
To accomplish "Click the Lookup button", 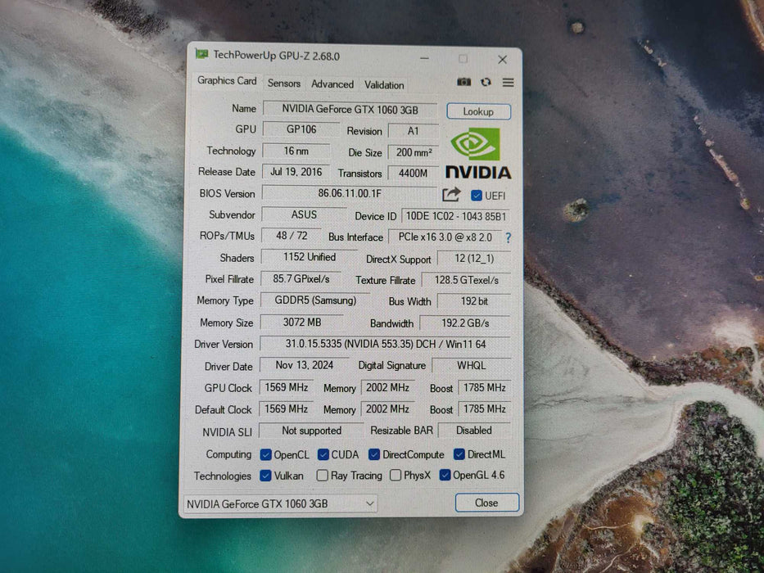I will pyautogui.click(x=478, y=111).
